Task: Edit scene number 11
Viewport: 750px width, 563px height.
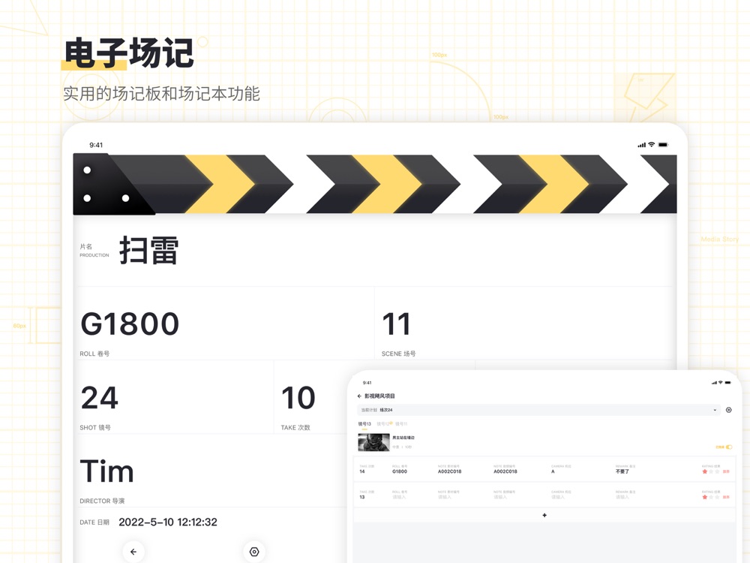Action: click(396, 324)
